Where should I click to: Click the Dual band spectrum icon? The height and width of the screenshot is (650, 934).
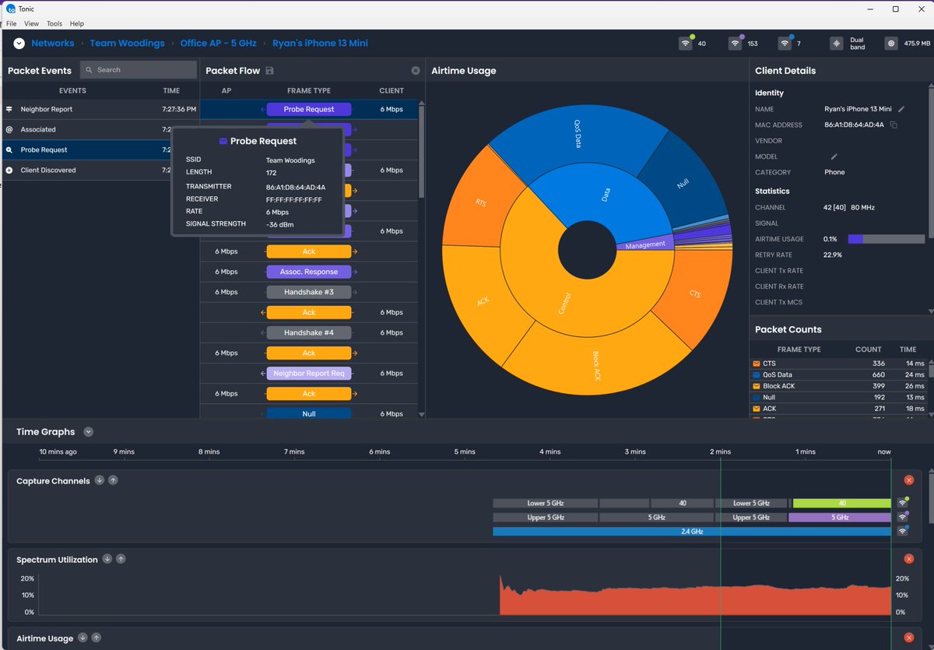coord(836,44)
